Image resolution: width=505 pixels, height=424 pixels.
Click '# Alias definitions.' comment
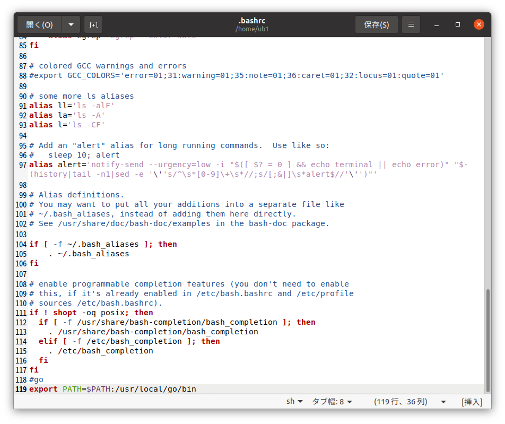(x=76, y=195)
